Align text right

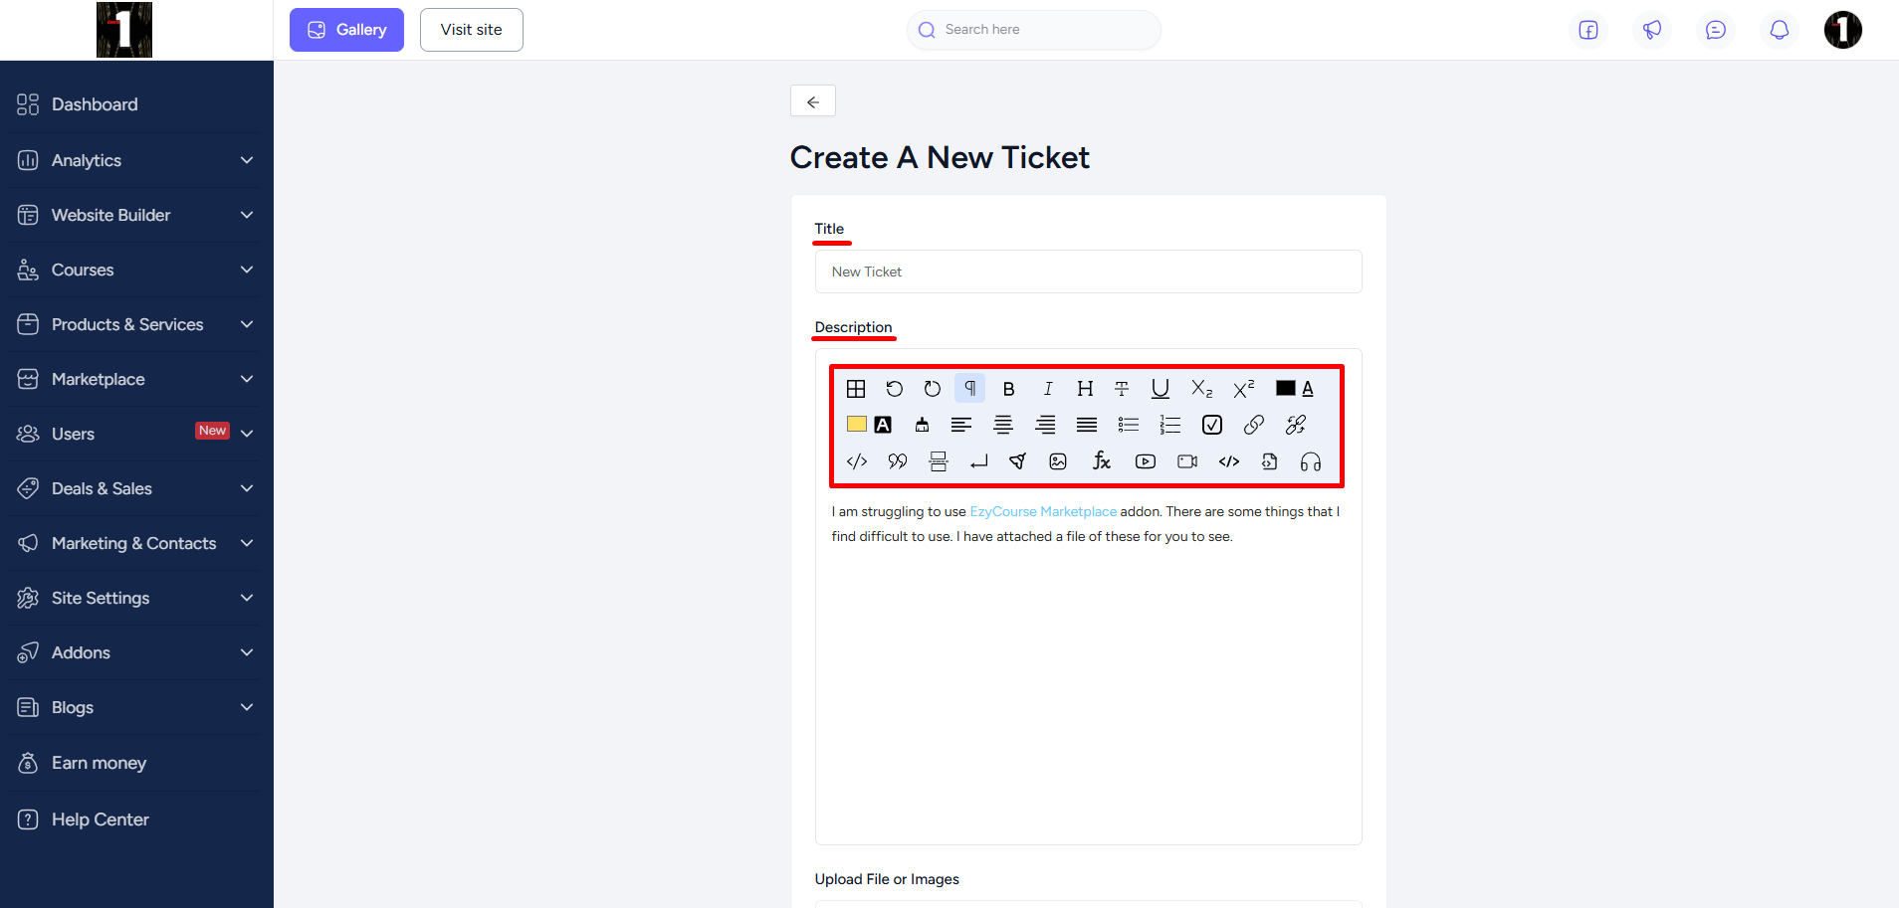[1045, 426]
